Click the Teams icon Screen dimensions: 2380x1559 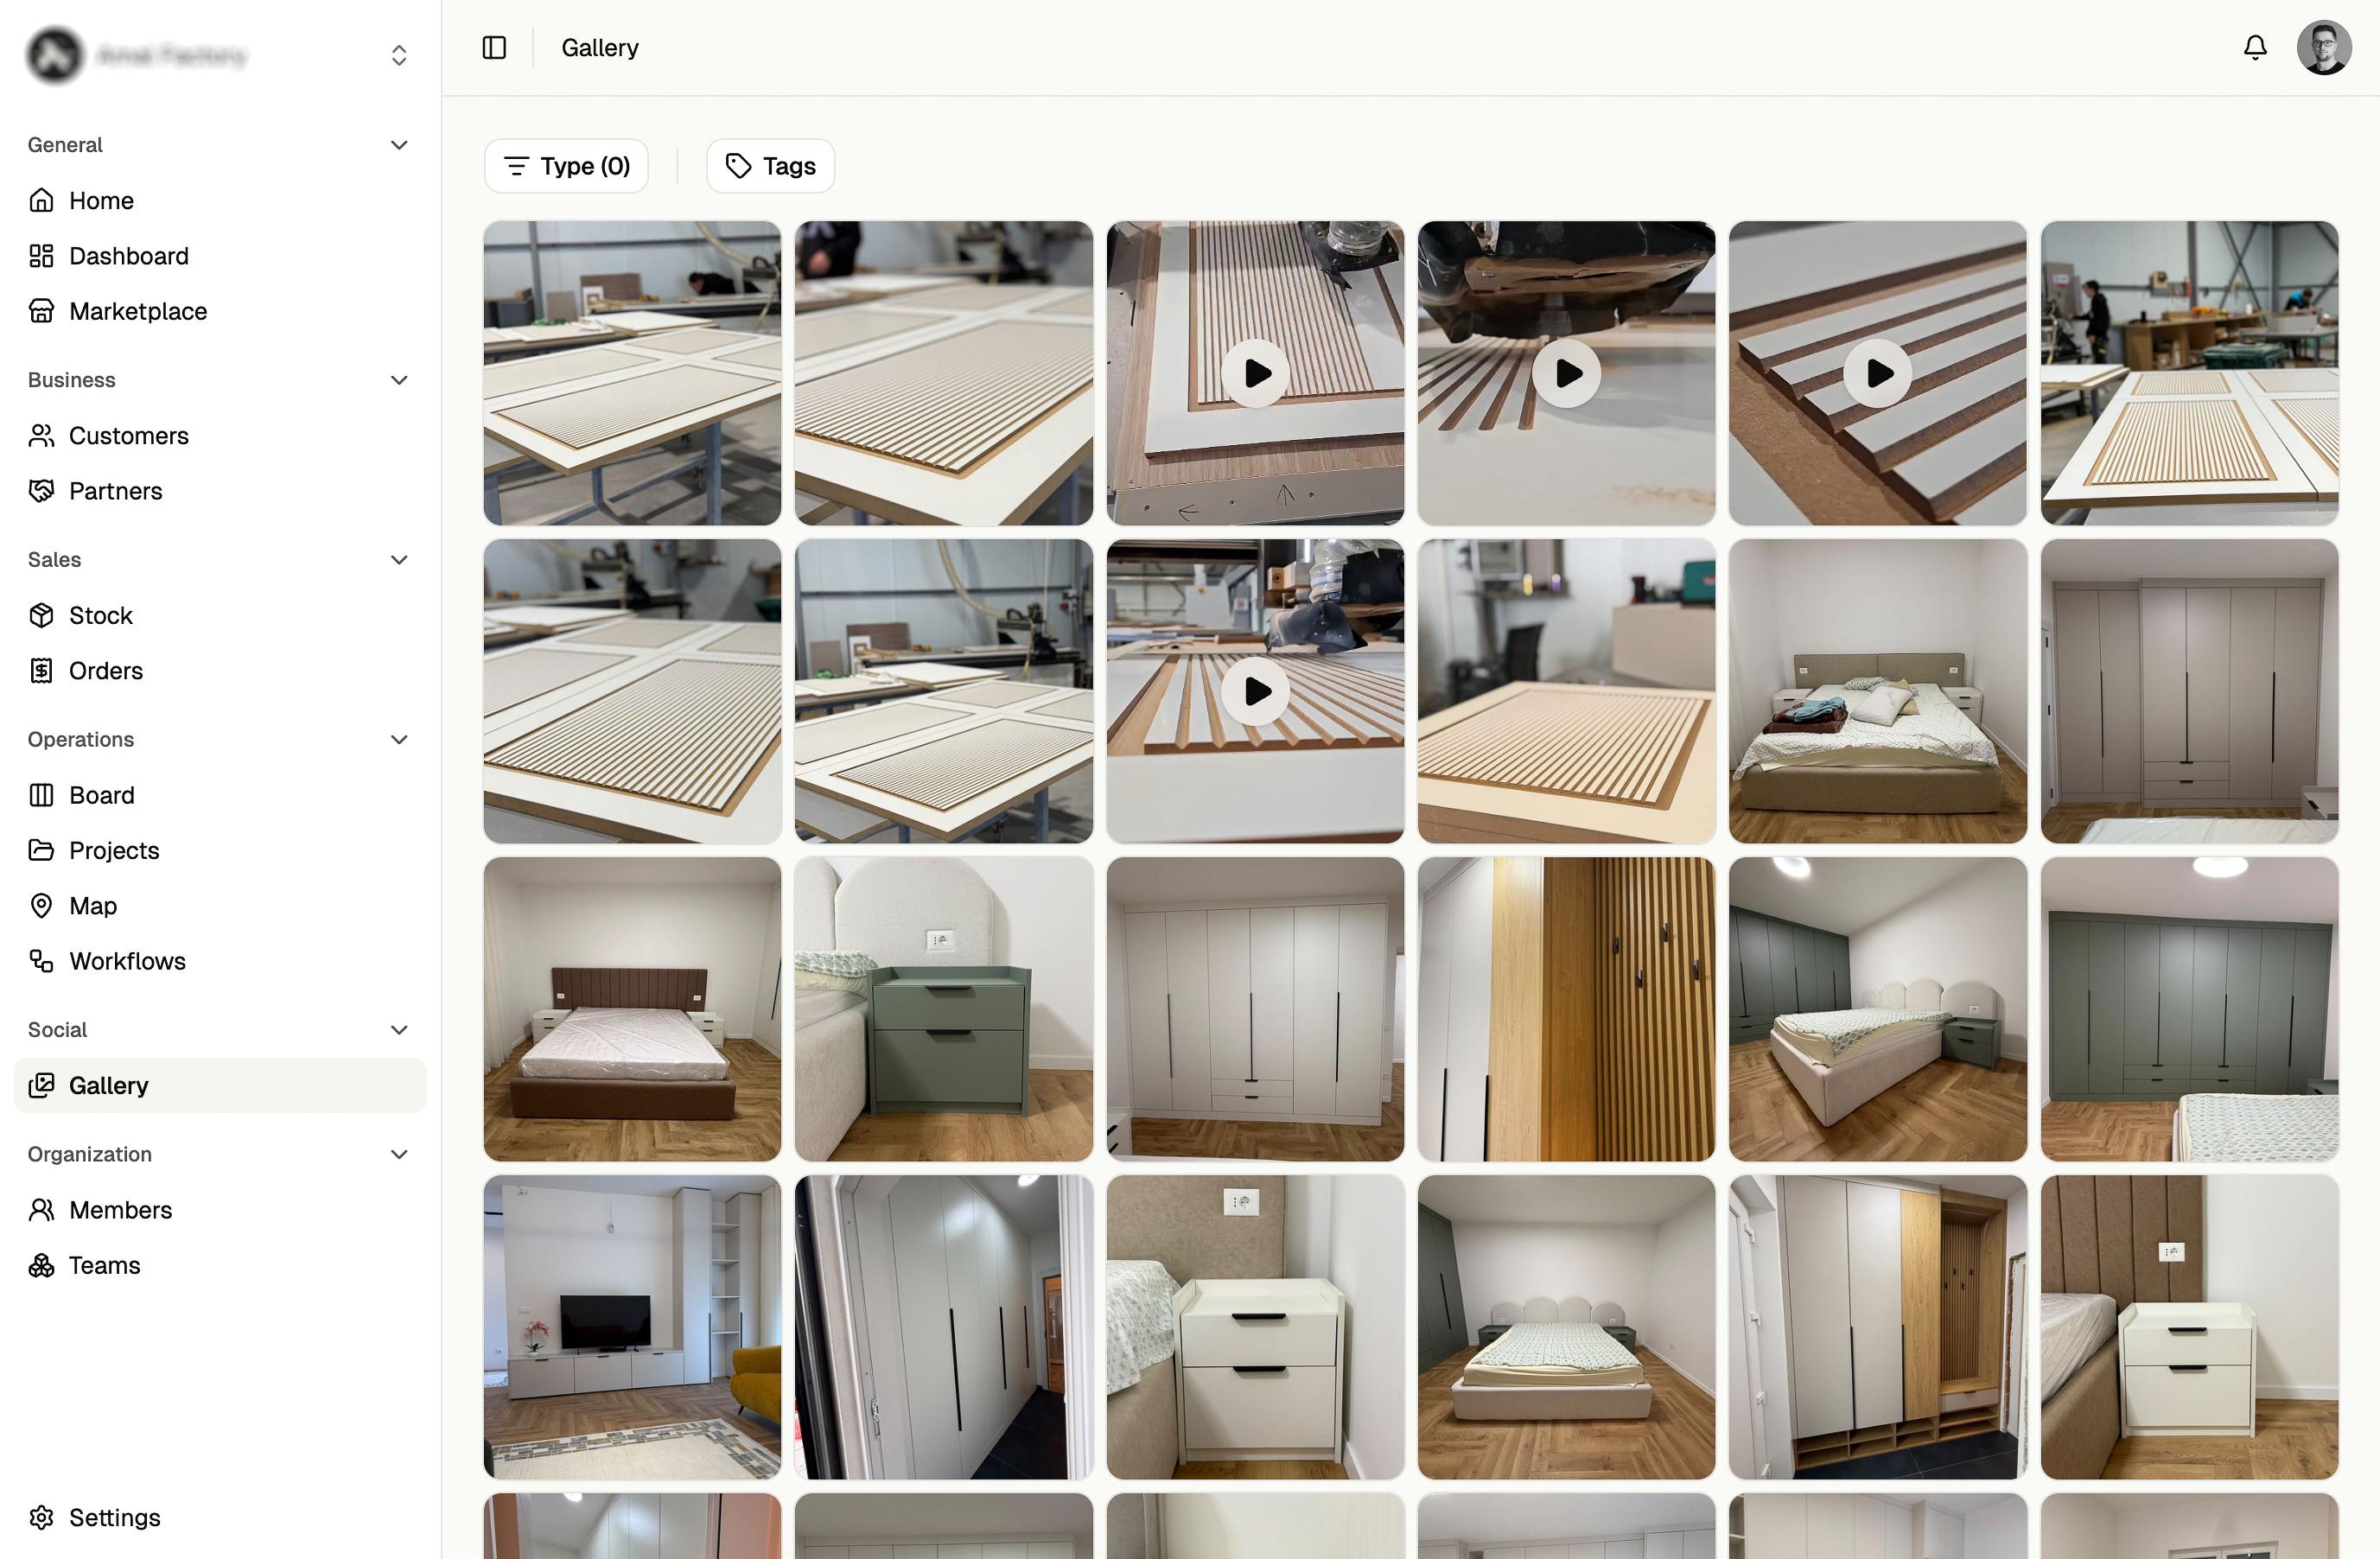pyautogui.click(x=41, y=1266)
